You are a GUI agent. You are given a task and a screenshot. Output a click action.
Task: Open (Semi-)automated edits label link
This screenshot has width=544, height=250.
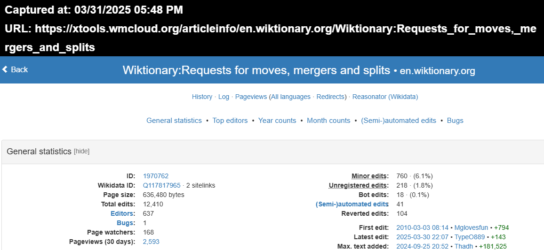(352, 204)
